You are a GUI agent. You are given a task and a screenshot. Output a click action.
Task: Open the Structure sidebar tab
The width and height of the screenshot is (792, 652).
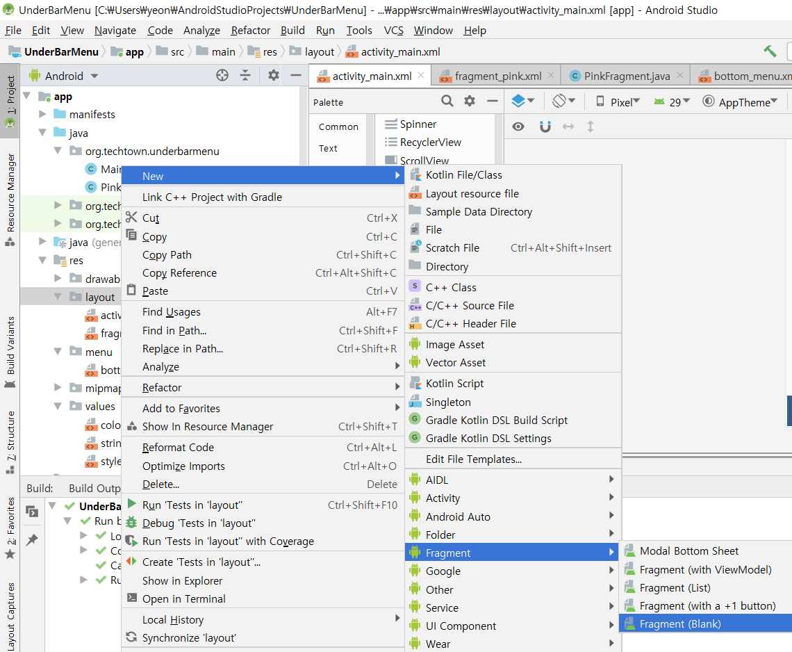pos(10,442)
